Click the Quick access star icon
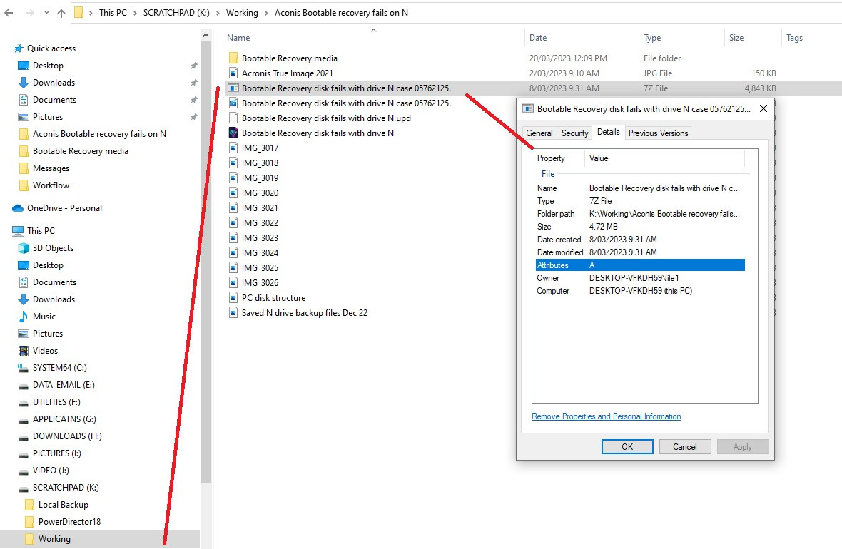842x549 pixels. [x=19, y=48]
